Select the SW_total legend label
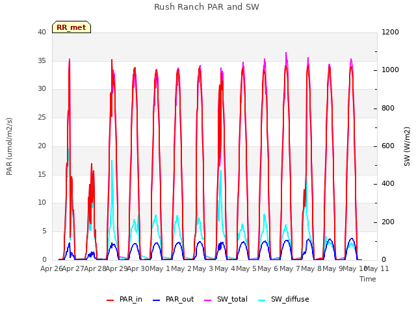Image resolution: width=416 pixels, height=312 pixels. pos(232,299)
